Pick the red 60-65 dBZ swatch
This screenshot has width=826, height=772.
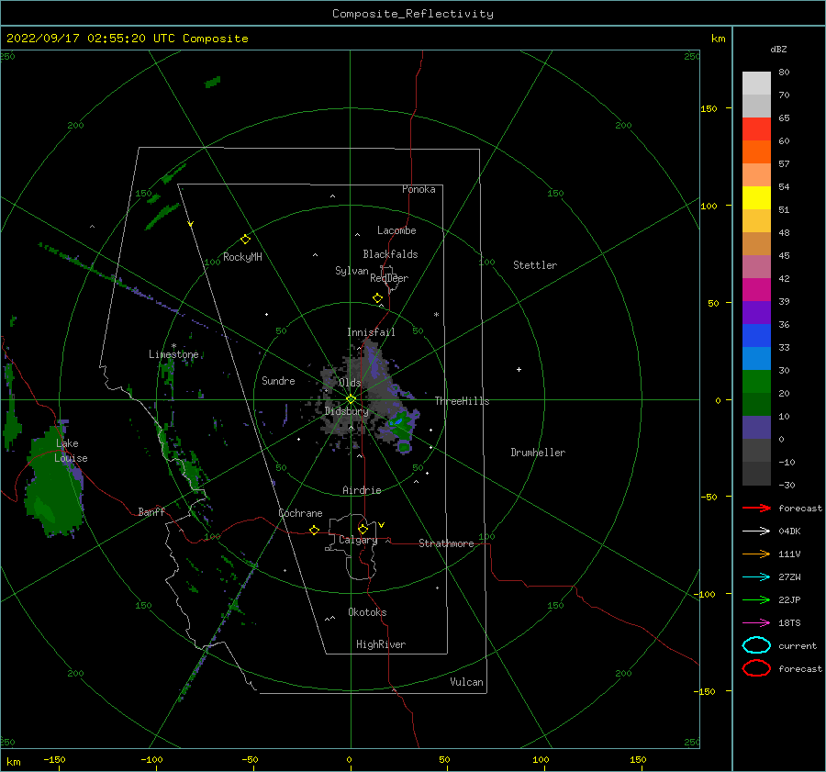point(756,129)
